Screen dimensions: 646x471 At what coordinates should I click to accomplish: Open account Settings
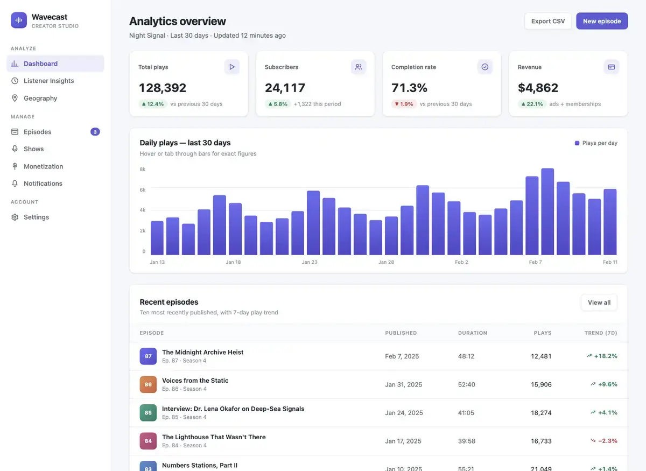(x=55, y=217)
